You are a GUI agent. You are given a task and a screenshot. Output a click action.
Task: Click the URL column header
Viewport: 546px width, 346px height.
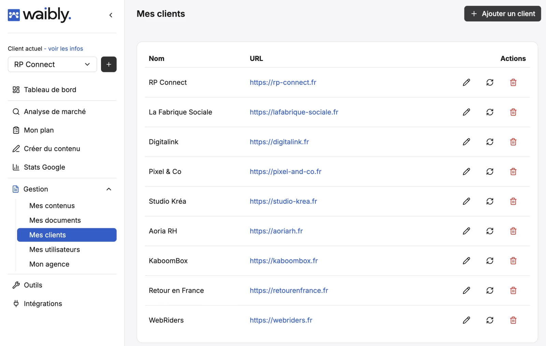256,59
